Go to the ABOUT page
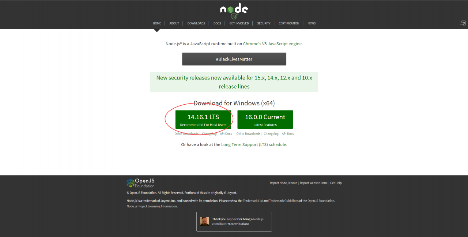This screenshot has width=468, height=237. point(174,23)
